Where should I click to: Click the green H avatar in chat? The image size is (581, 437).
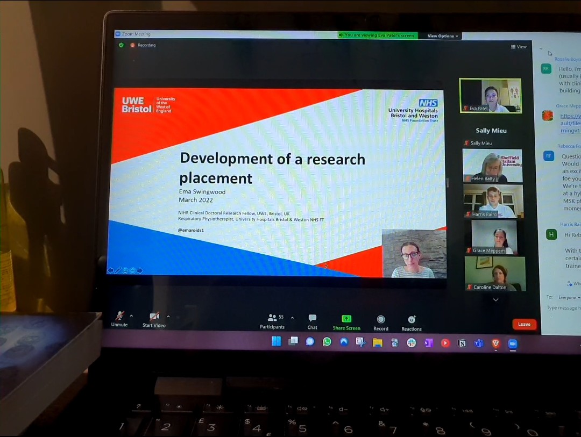tap(551, 234)
